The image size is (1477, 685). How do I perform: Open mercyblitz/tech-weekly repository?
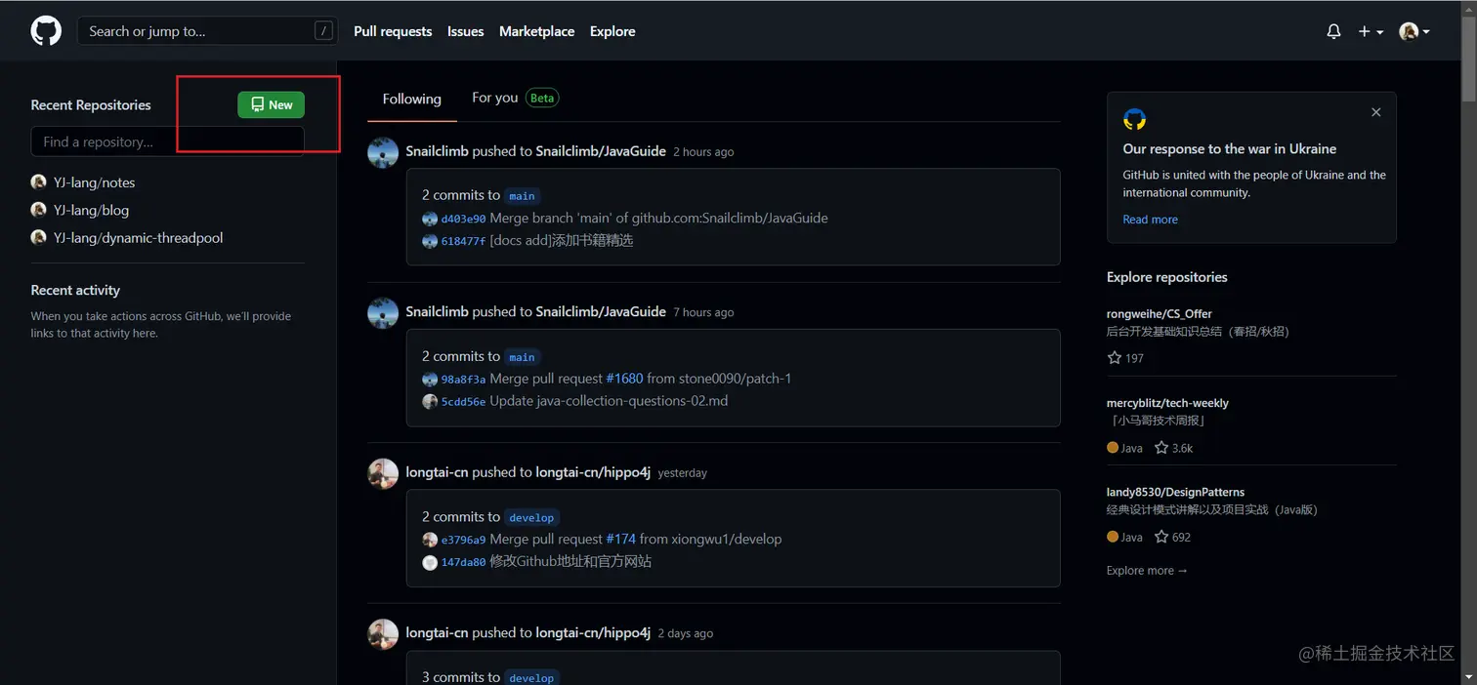[x=1167, y=403]
